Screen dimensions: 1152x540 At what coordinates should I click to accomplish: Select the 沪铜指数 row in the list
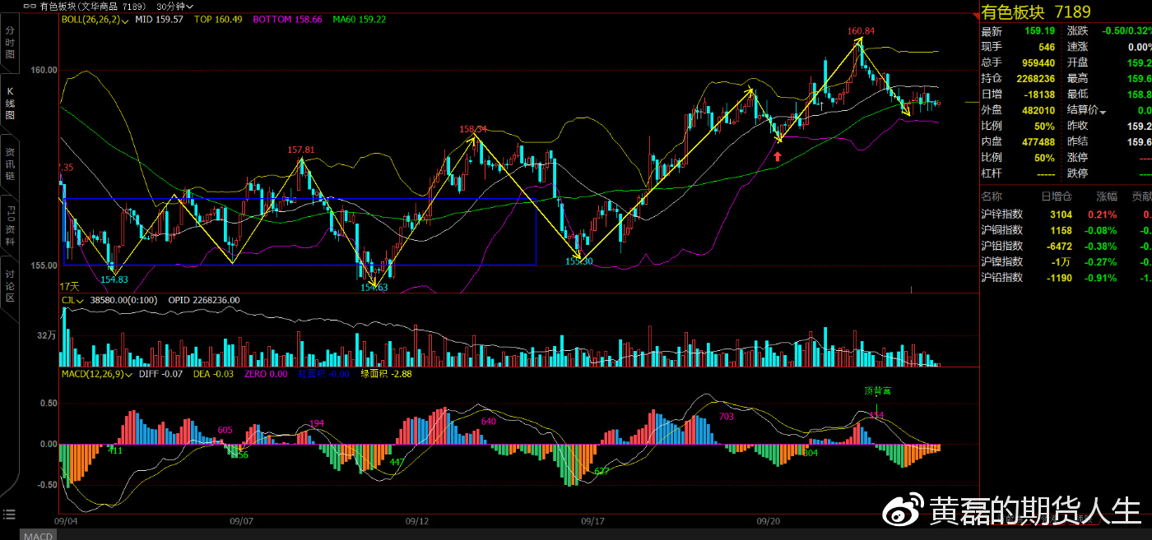pyautogui.click(x=1001, y=230)
